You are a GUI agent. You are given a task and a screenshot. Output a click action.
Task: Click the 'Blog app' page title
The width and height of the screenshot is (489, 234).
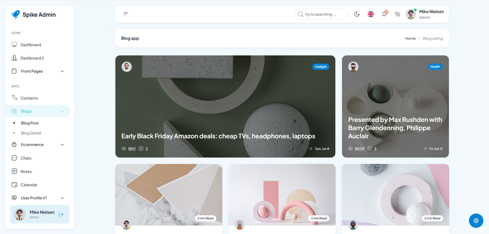coord(130,38)
